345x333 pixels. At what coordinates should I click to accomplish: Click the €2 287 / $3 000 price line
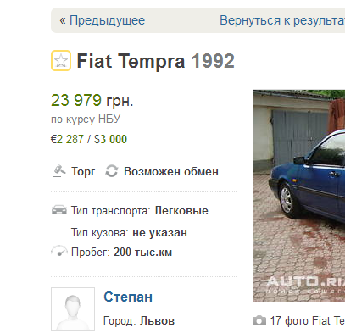89,139
